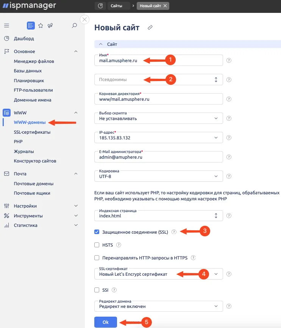
Task: Select the list view menu icon
Action: tap(31, 25)
